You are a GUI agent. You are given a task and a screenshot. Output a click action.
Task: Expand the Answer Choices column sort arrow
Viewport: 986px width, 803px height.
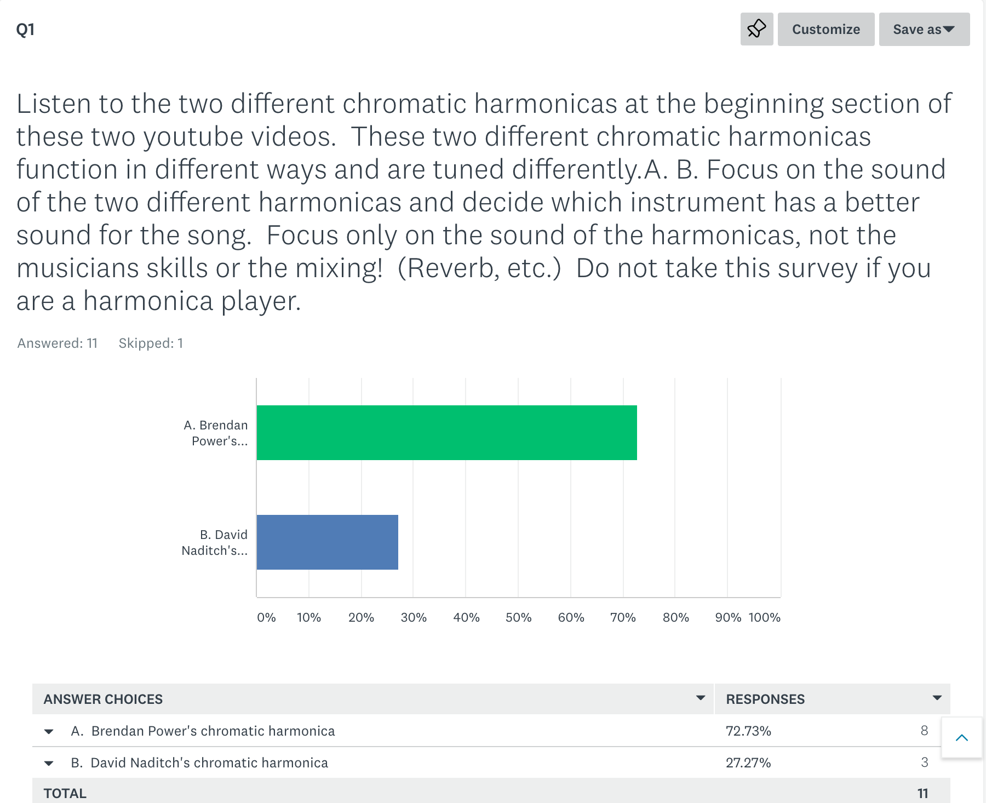(700, 698)
